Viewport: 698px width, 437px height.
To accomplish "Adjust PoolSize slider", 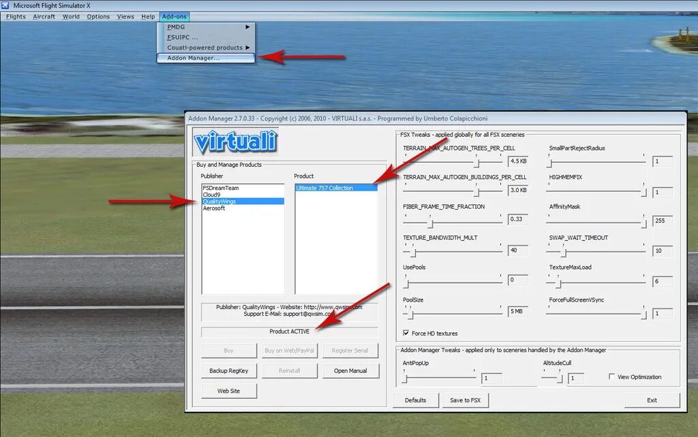I will [453, 312].
